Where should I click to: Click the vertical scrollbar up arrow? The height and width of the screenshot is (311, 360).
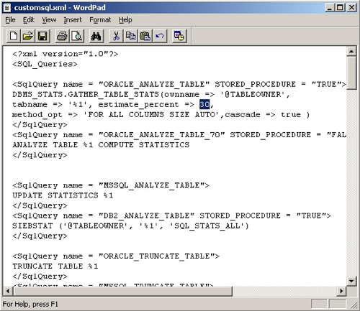point(351,51)
